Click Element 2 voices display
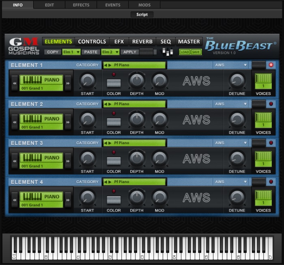Image resolution: width=284 pixels, height=265 pixels. click(x=263, y=120)
